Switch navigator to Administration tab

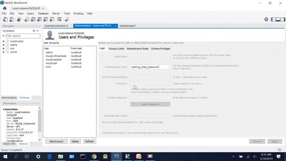(x=9, y=97)
